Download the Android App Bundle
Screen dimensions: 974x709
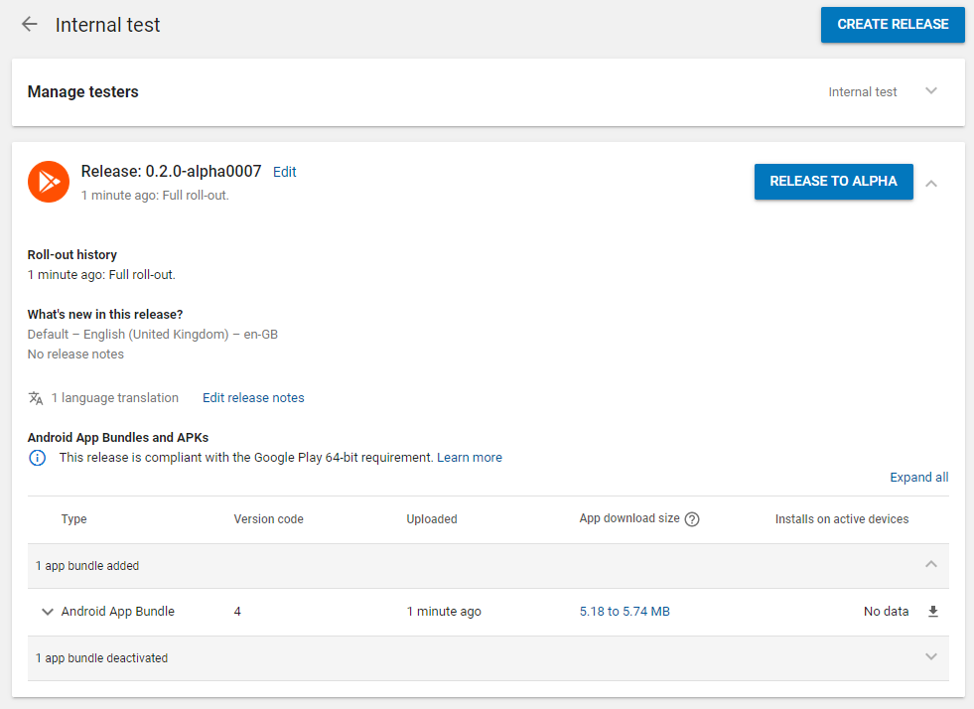tap(933, 612)
